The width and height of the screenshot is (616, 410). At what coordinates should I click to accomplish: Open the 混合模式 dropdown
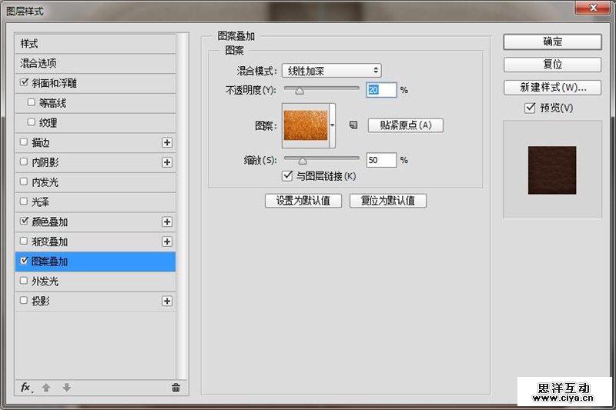pyautogui.click(x=331, y=71)
